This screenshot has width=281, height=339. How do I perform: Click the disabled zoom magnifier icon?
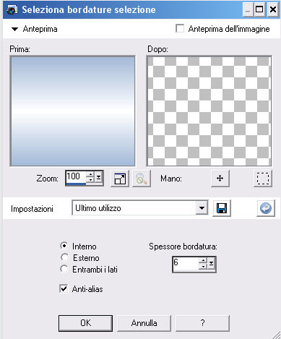(x=142, y=179)
